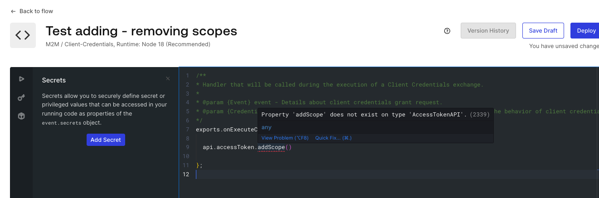
Task: Click the addScope method in code
Action: [271, 147]
